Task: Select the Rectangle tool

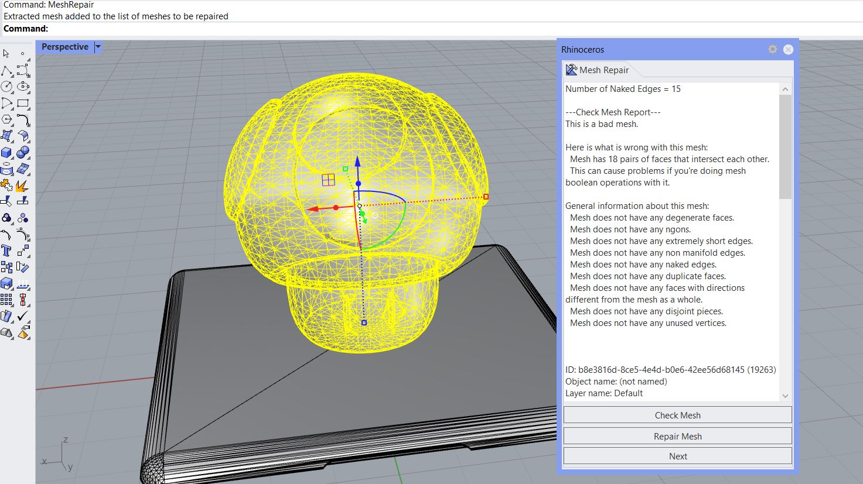Action: pyautogui.click(x=23, y=104)
